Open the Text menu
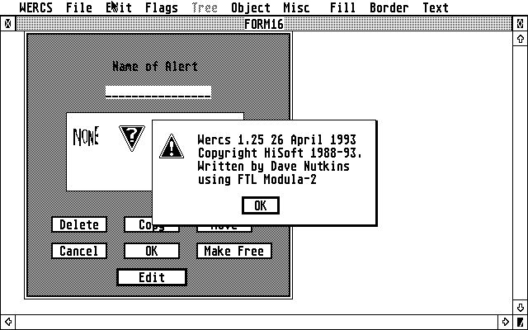The image size is (528, 330). (x=436, y=7)
